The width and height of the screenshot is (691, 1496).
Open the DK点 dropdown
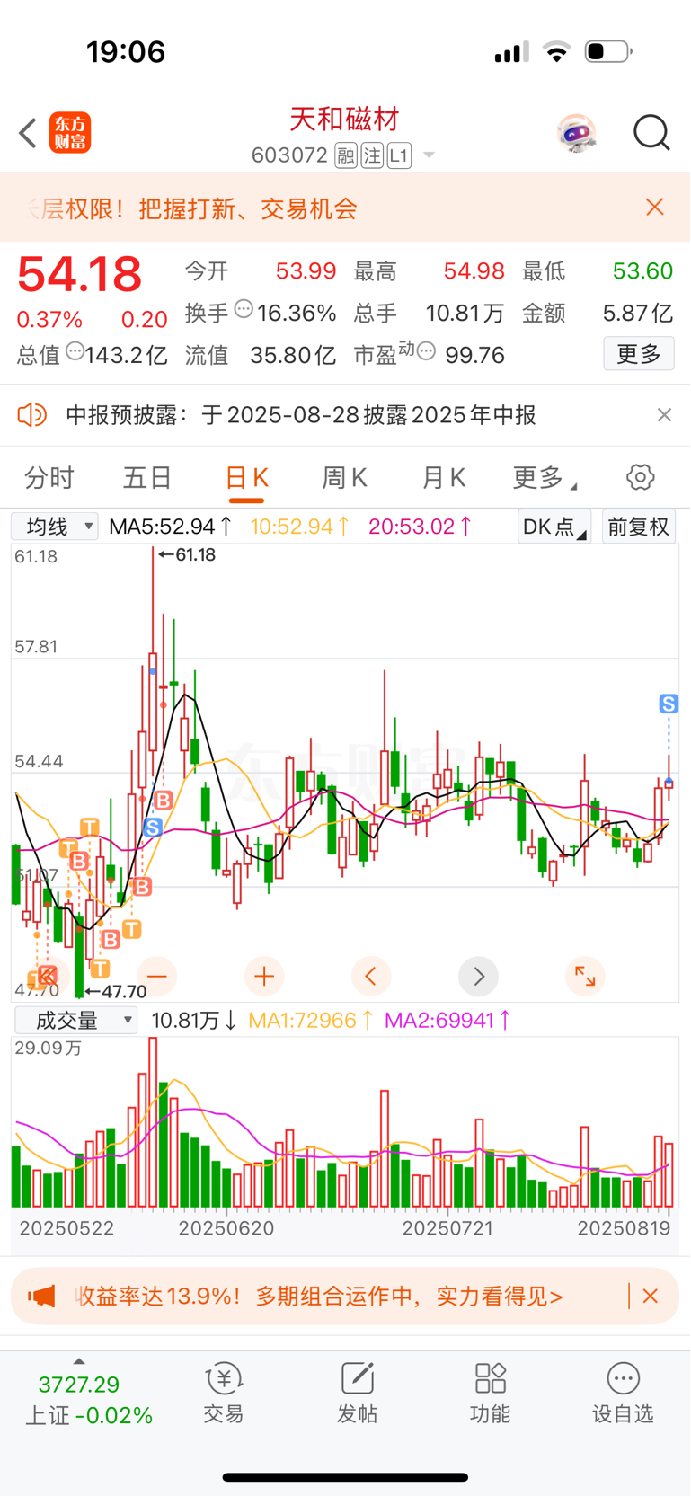[554, 527]
